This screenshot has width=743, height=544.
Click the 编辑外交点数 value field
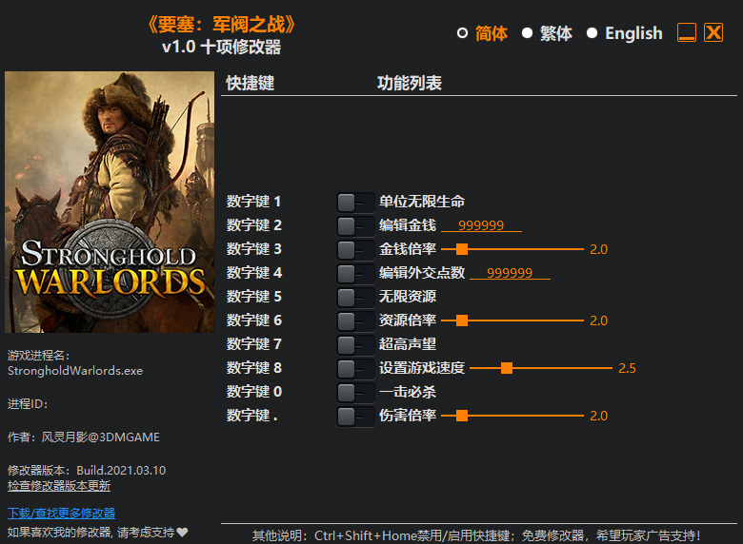pyautogui.click(x=510, y=273)
